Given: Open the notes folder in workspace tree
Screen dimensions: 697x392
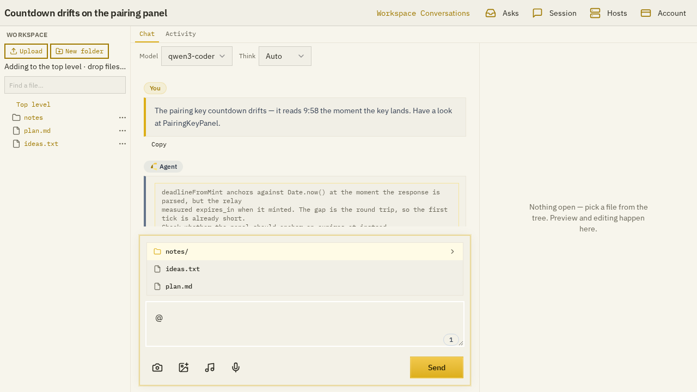Looking at the screenshot, I should click(x=33, y=118).
